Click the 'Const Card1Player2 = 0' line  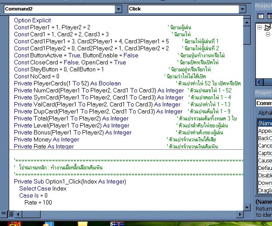tap(91, 48)
